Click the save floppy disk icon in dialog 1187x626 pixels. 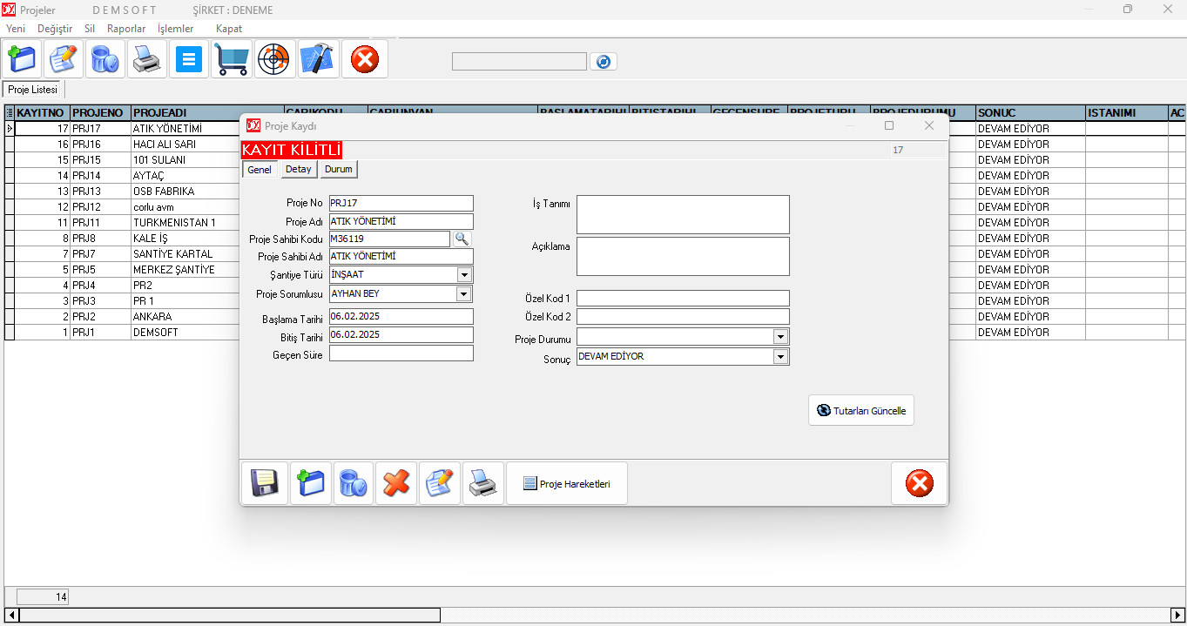pos(264,483)
